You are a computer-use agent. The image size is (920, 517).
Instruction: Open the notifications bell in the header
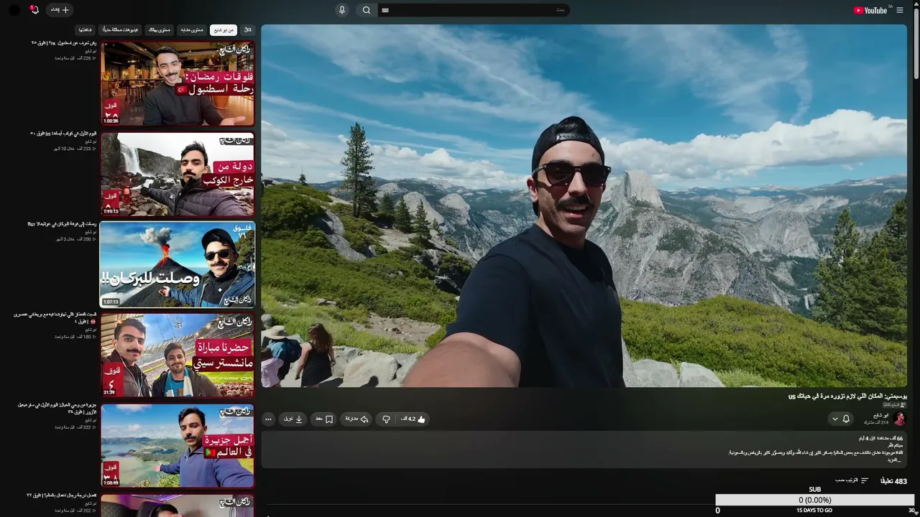click(x=34, y=10)
